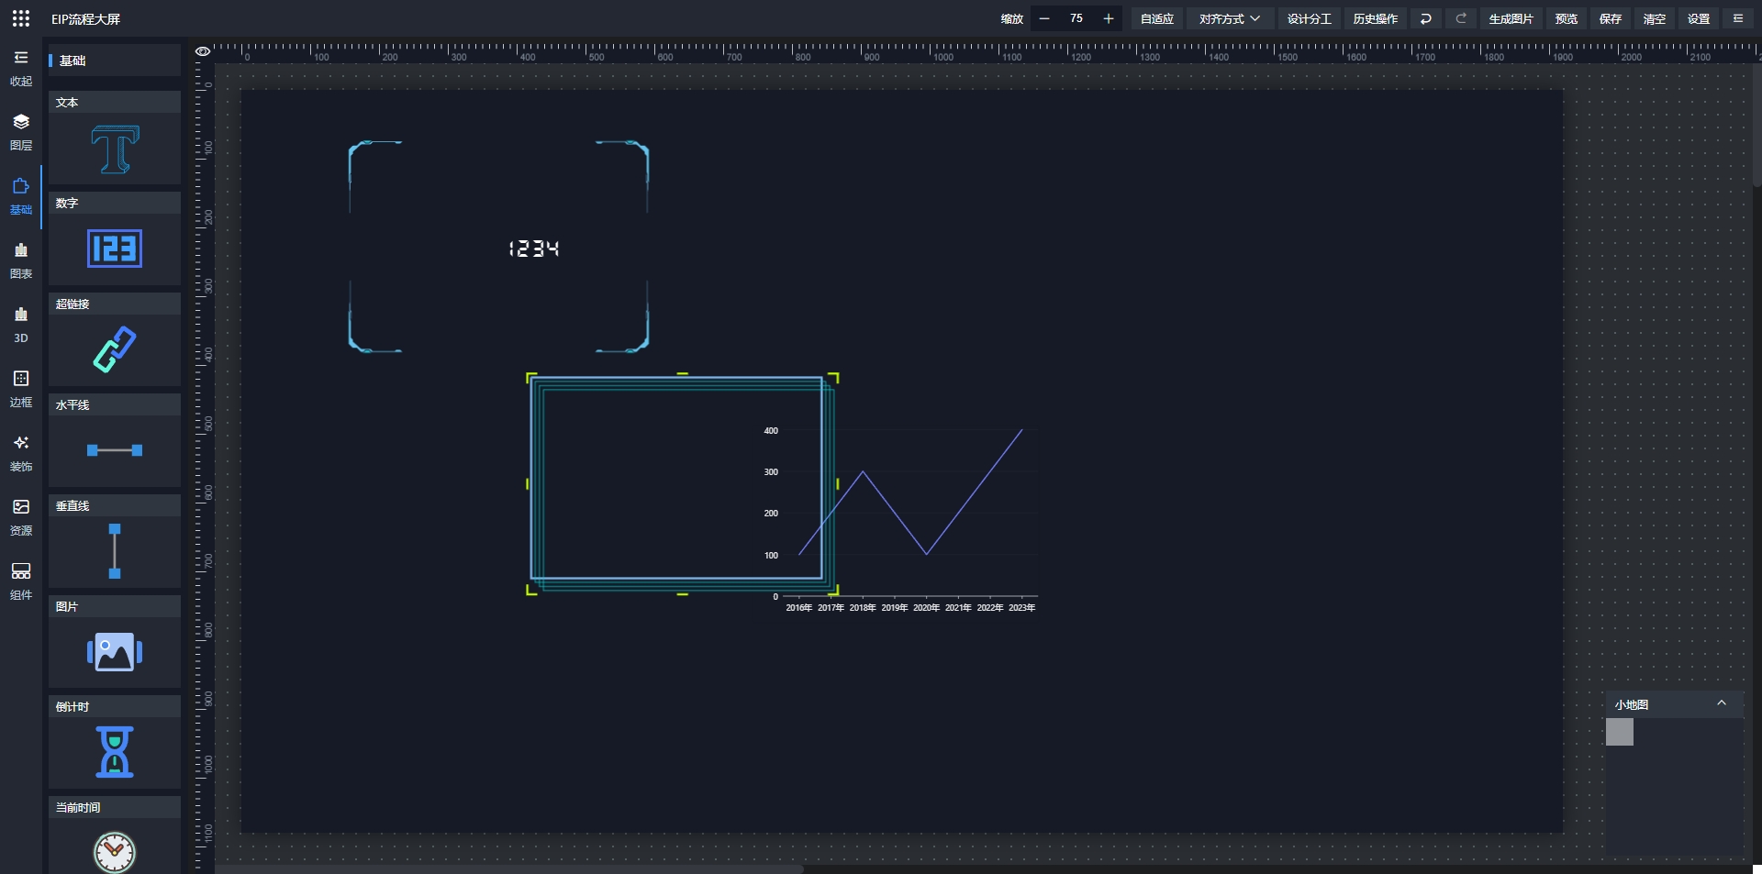Insert the Image (图片) component

115,652
